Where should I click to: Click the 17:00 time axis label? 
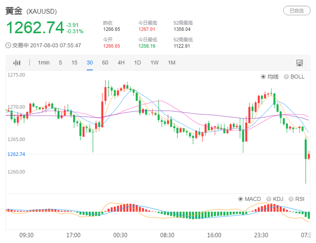click(73, 235)
